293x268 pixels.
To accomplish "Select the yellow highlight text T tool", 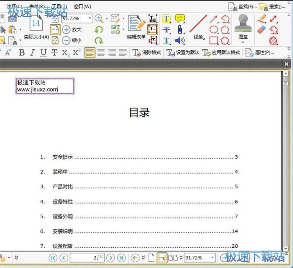I will point(166,19).
